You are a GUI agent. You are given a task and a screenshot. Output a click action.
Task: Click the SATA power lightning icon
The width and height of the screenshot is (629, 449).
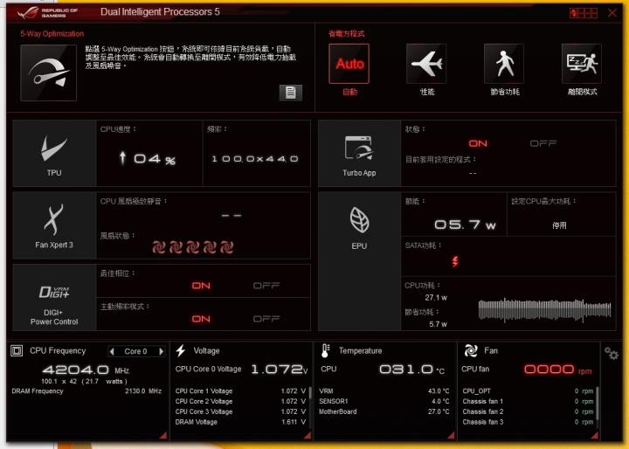click(x=455, y=261)
